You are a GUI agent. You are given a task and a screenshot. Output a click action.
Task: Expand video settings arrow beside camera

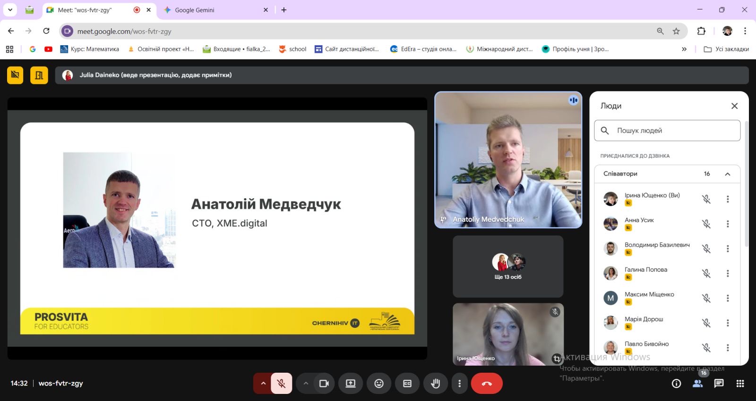(306, 384)
